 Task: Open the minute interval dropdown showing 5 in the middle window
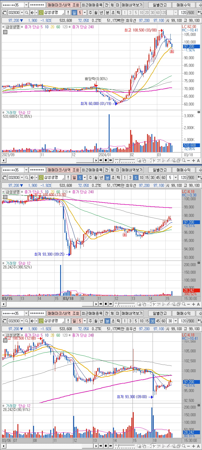pos(176,177)
